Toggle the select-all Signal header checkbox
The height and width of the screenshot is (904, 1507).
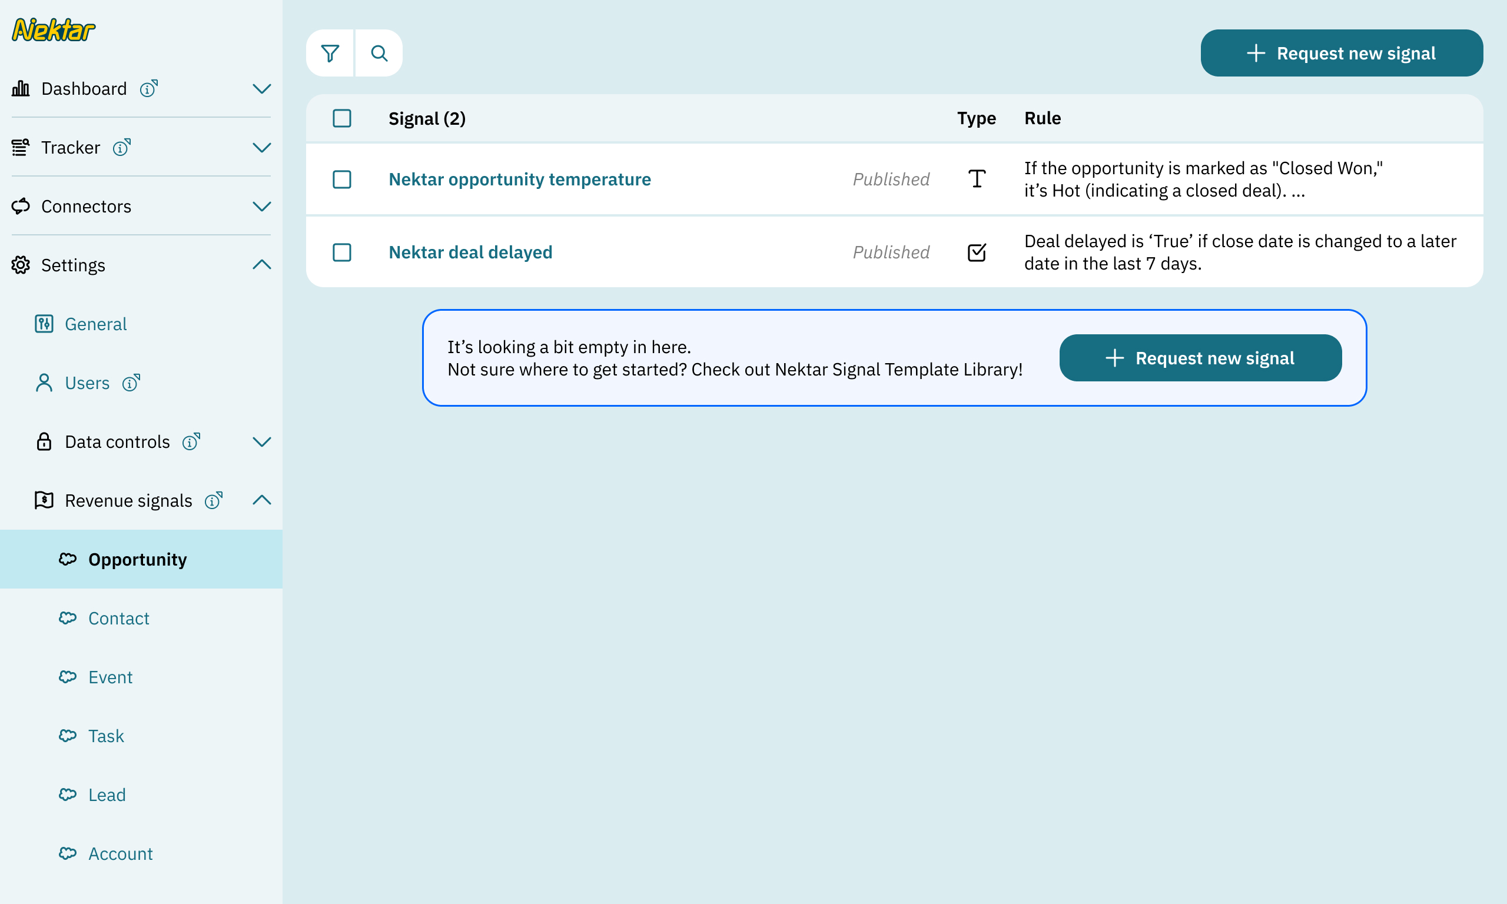coord(342,118)
